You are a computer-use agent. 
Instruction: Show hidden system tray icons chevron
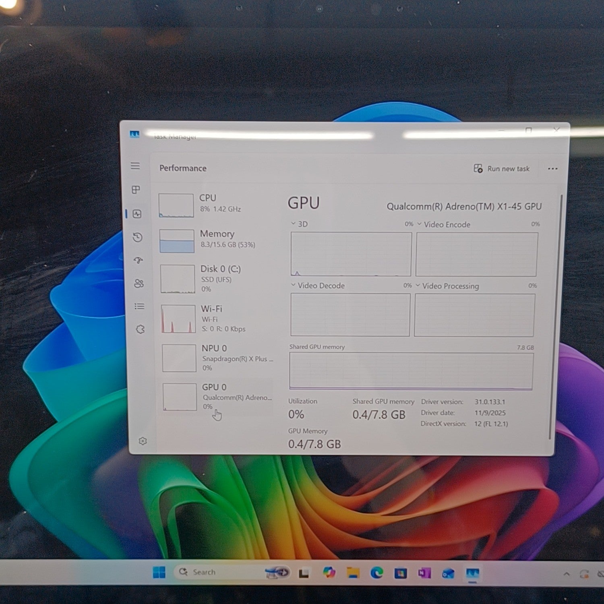567,574
